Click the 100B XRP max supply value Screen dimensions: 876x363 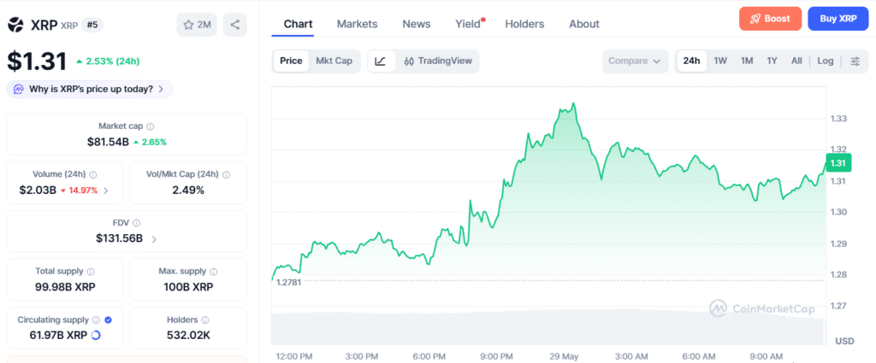188,287
